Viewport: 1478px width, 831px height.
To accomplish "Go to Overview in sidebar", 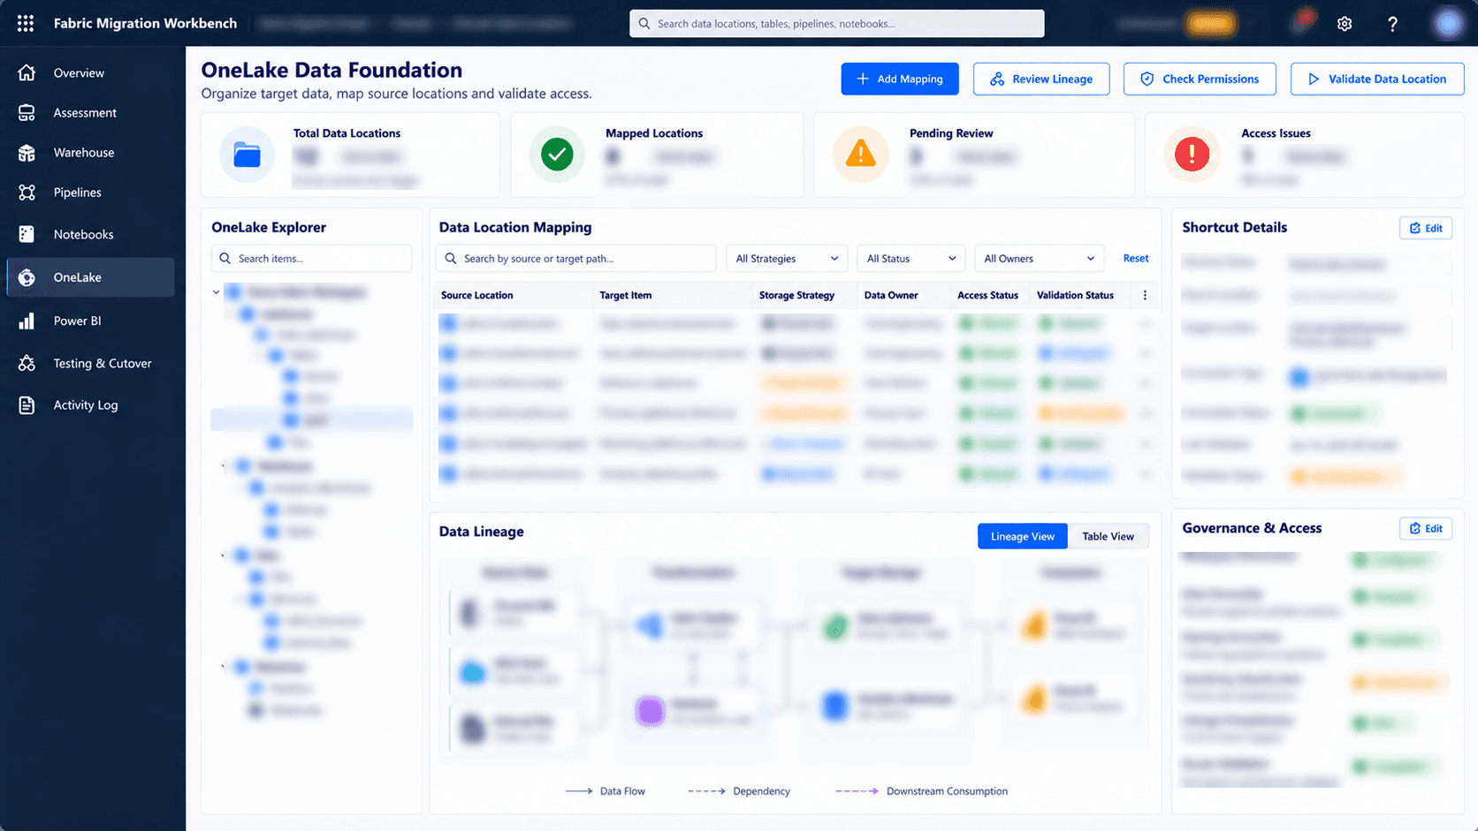I will pyautogui.click(x=90, y=73).
